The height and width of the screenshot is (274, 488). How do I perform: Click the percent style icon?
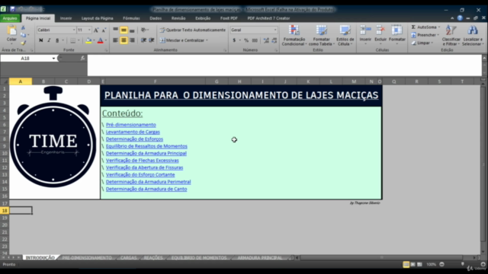(x=246, y=40)
